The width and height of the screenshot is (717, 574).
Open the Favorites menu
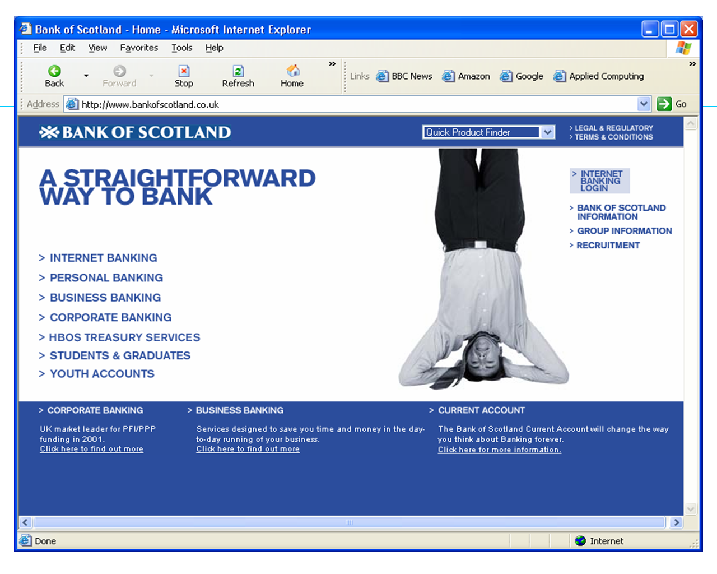[x=139, y=48]
